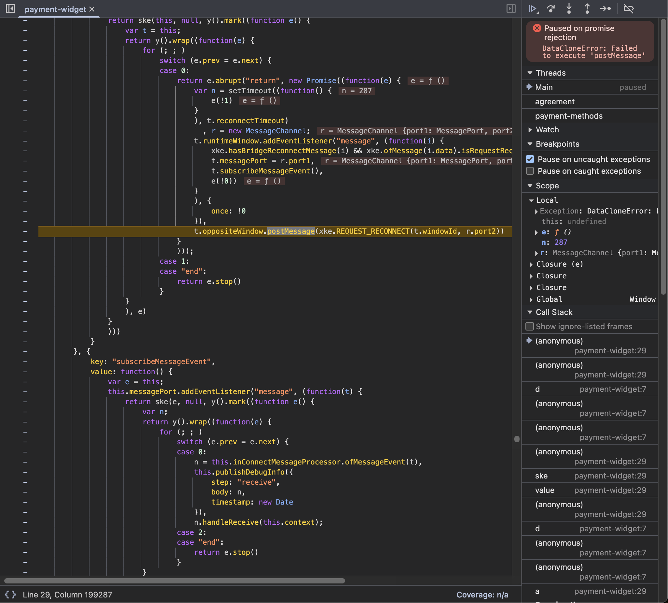Expand the e: f () variable
This screenshot has width=668, height=603.
[536, 232]
